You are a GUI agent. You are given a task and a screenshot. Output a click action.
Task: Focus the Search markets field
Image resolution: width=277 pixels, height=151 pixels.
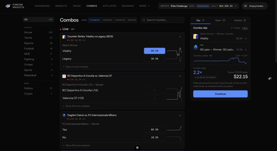(x=162, y=20)
